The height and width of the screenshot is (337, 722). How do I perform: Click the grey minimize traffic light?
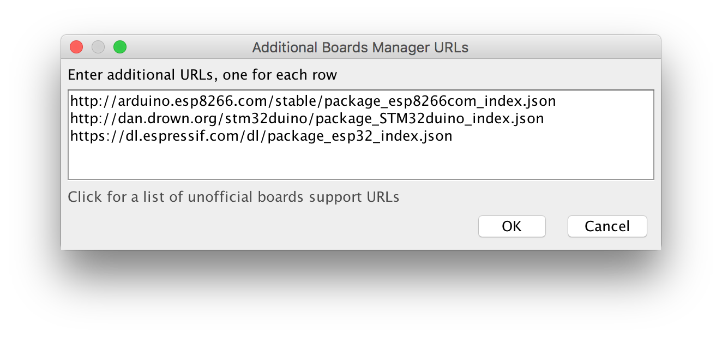point(98,47)
